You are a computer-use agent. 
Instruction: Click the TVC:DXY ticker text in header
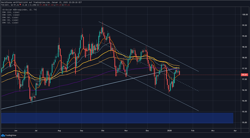[x=6, y=5]
